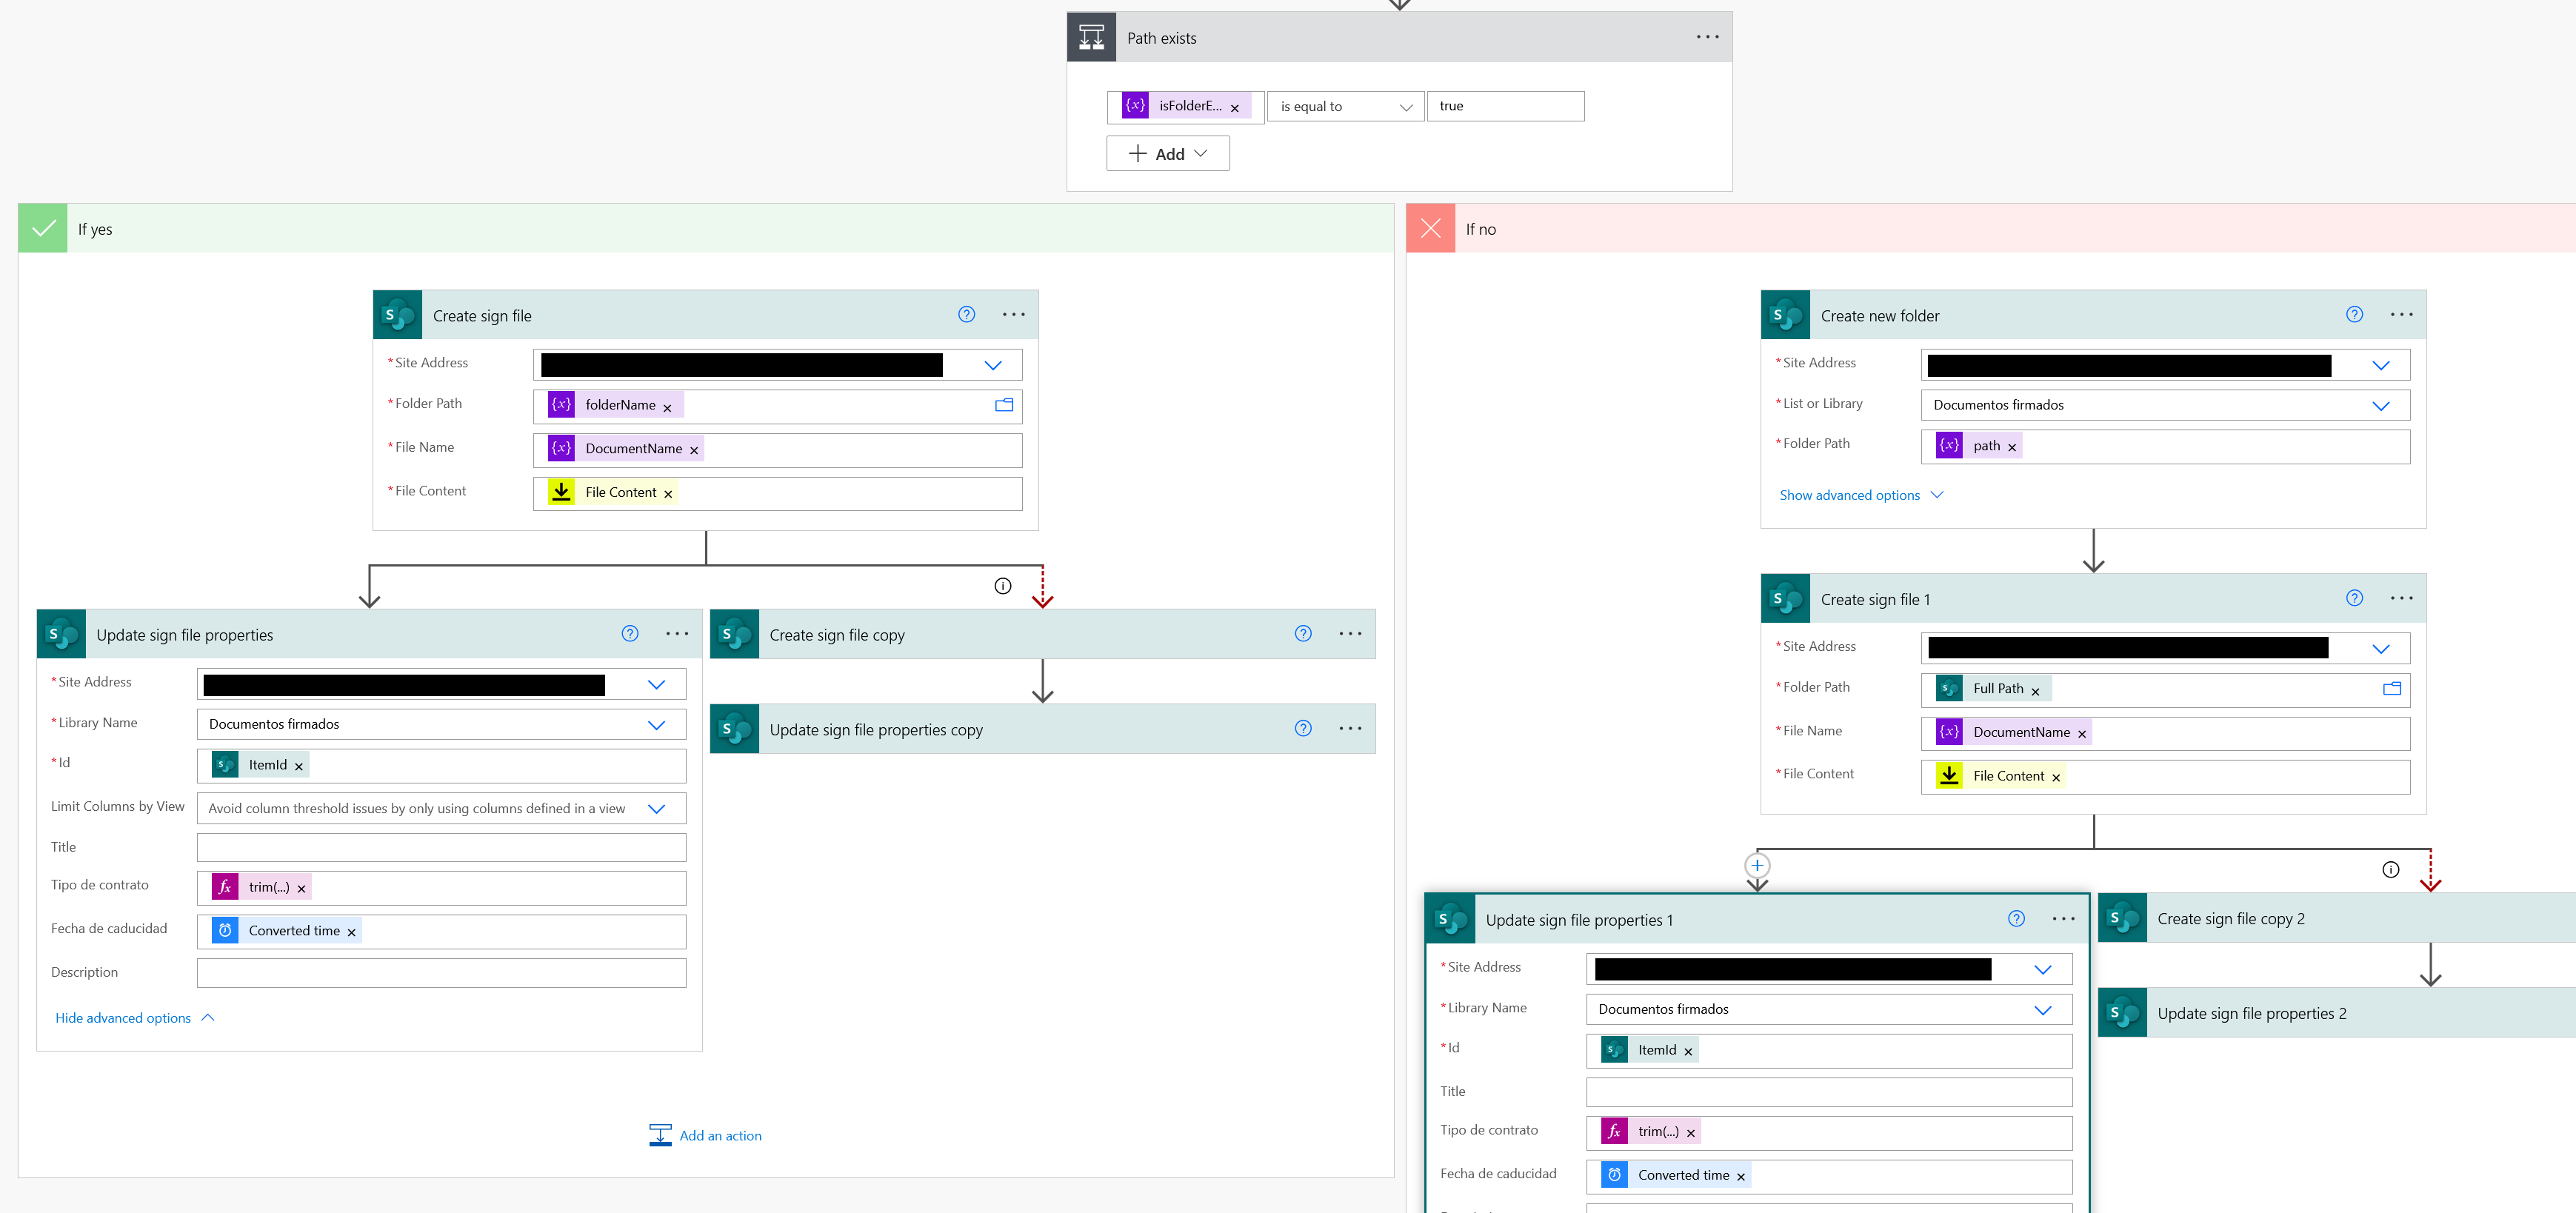Open the 'is equal to' operator dropdown

tap(1406, 106)
